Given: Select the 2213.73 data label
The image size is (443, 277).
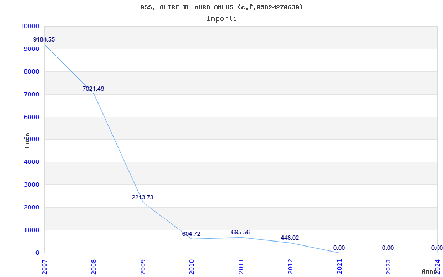Looking at the screenshot, I should pos(142,197).
